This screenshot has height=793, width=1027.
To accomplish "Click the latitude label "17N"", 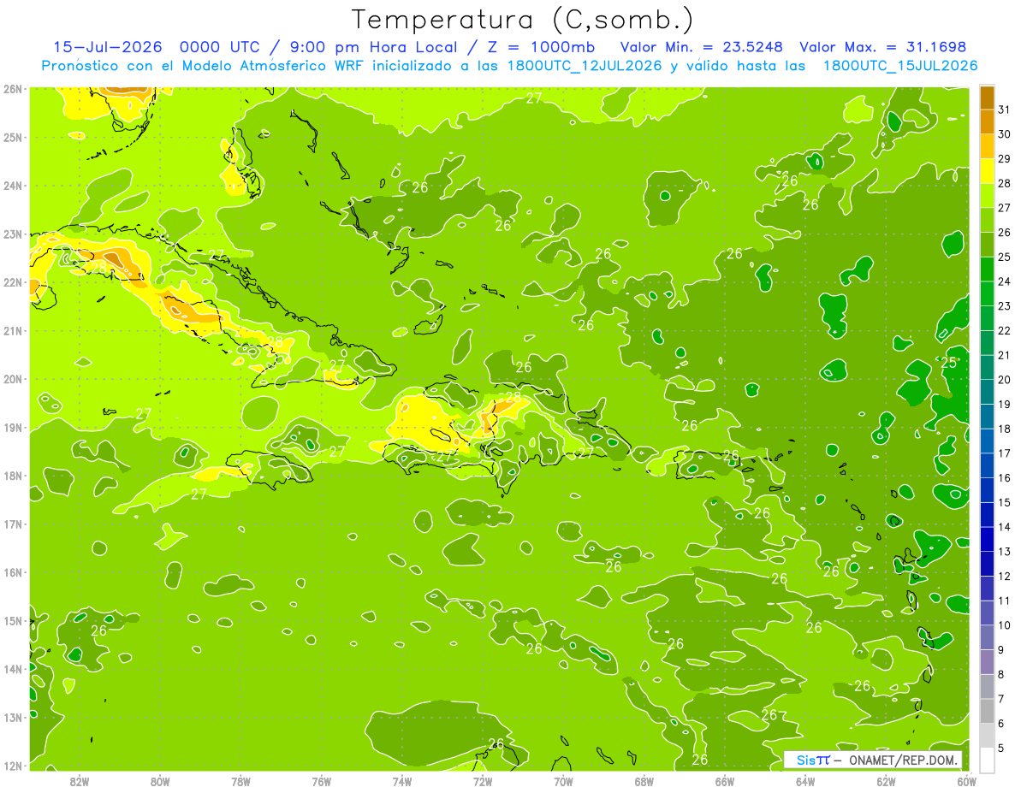I will click(12, 524).
